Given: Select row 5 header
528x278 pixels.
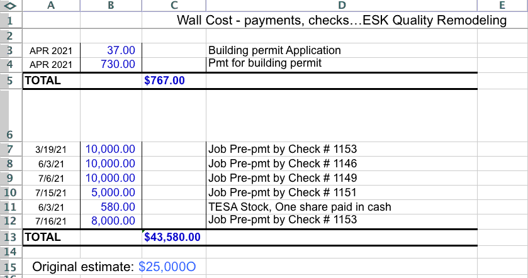Looking at the screenshot, I should tap(11, 81).
